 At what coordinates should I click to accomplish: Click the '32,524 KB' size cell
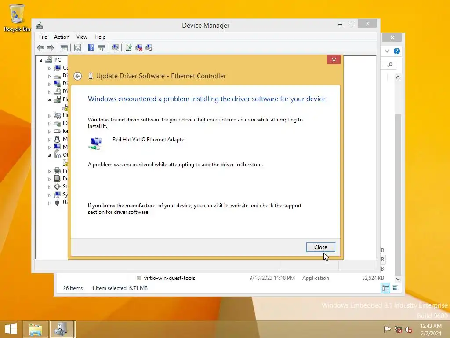[373, 278]
